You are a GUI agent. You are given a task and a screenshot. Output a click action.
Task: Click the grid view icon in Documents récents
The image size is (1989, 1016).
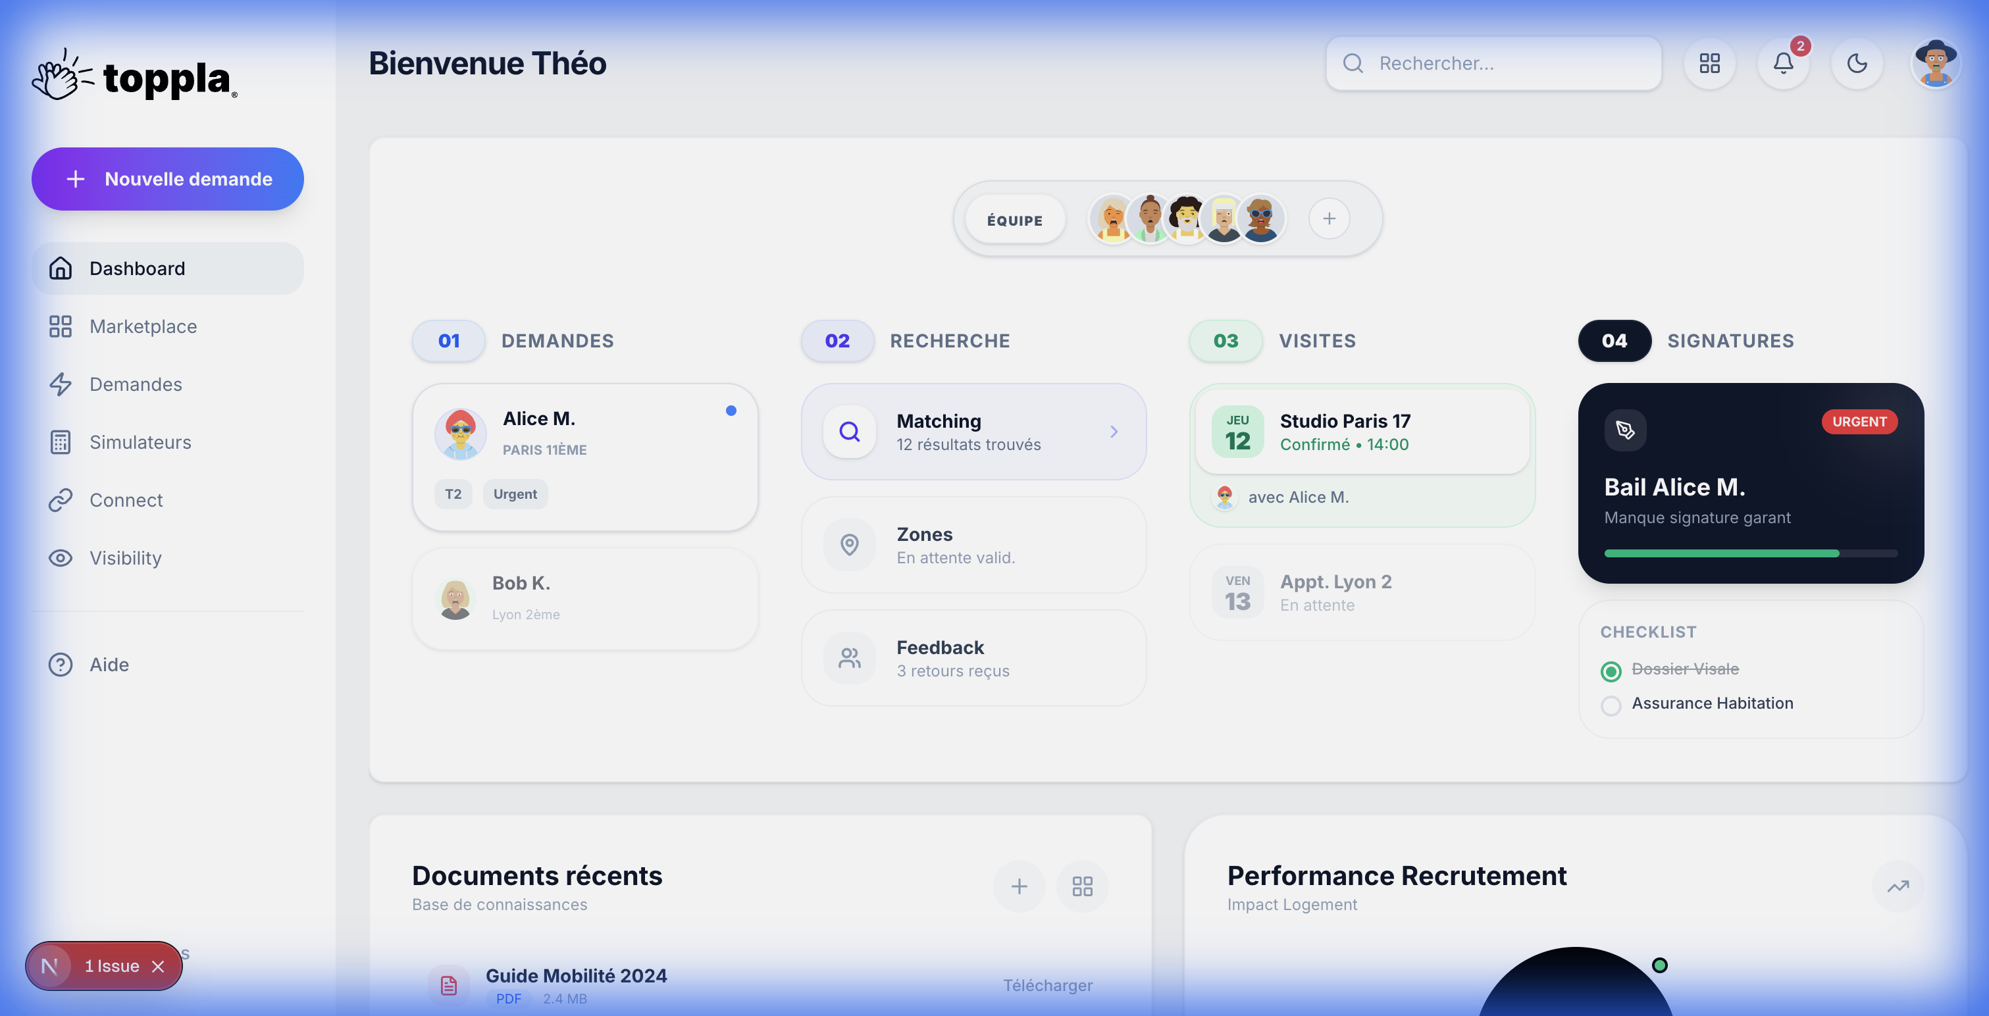click(1083, 886)
